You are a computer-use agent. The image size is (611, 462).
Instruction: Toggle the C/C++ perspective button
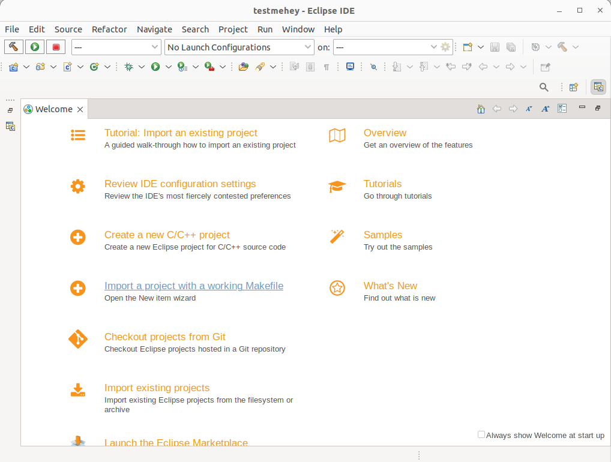tap(598, 87)
